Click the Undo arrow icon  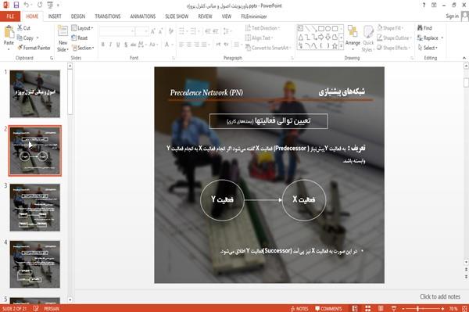tap(27, 5)
